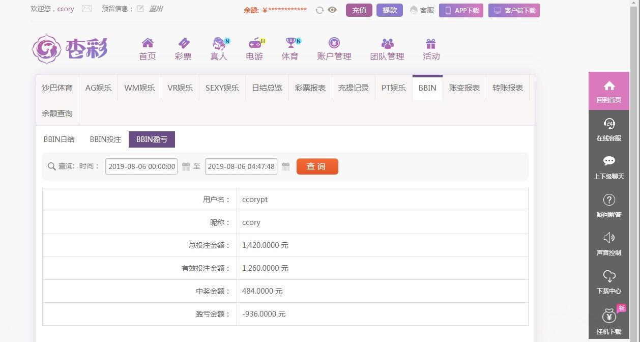
Task: Open the mail envelope icon next to ccory
Action: tap(86, 9)
